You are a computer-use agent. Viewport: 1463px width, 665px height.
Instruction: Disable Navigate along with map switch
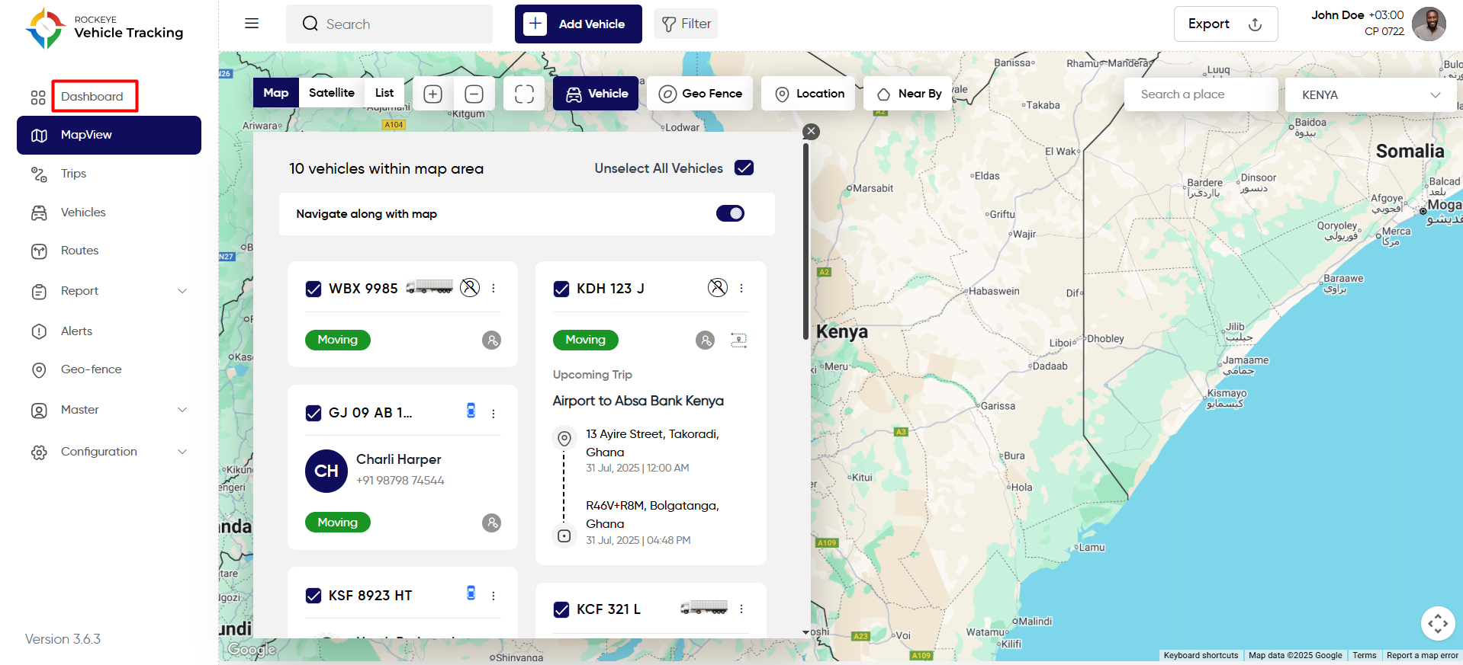[x=730, y=213]
